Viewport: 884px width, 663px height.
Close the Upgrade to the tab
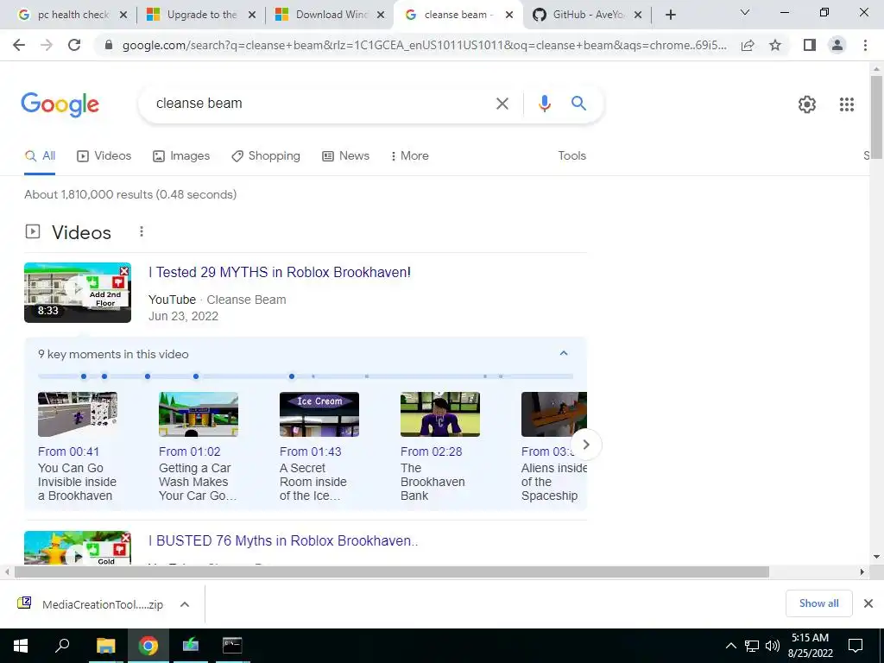coord(252,15)
